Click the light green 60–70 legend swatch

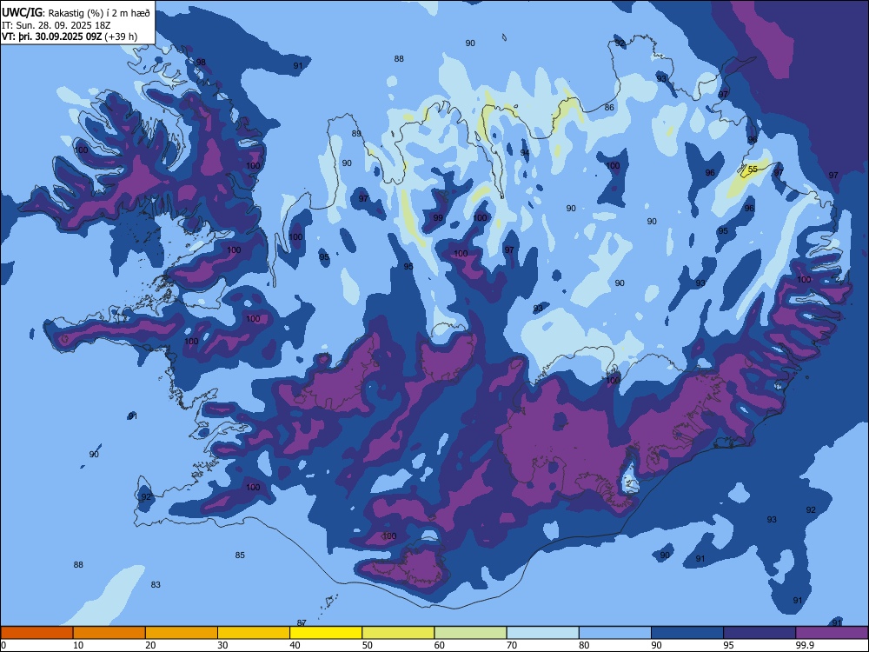470,633
